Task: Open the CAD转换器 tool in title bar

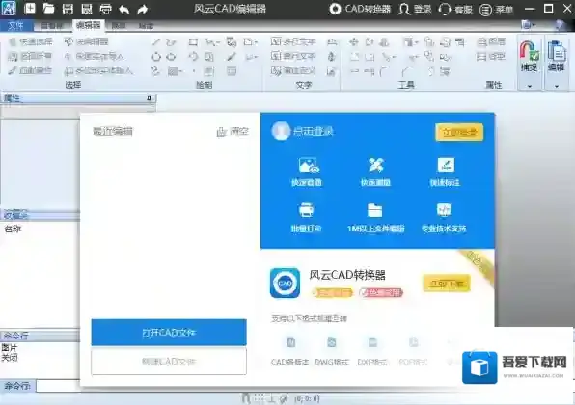Action: click(360, 9)
